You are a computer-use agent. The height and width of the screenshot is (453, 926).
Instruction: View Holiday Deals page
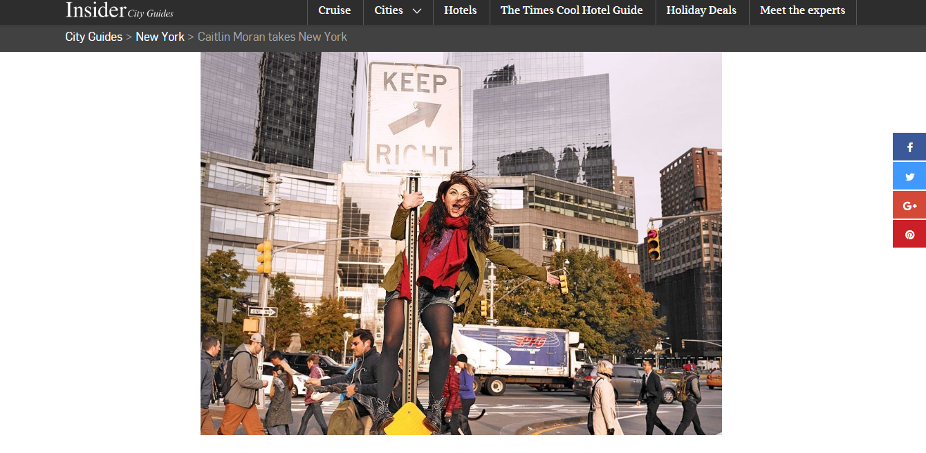coord(701,10)
